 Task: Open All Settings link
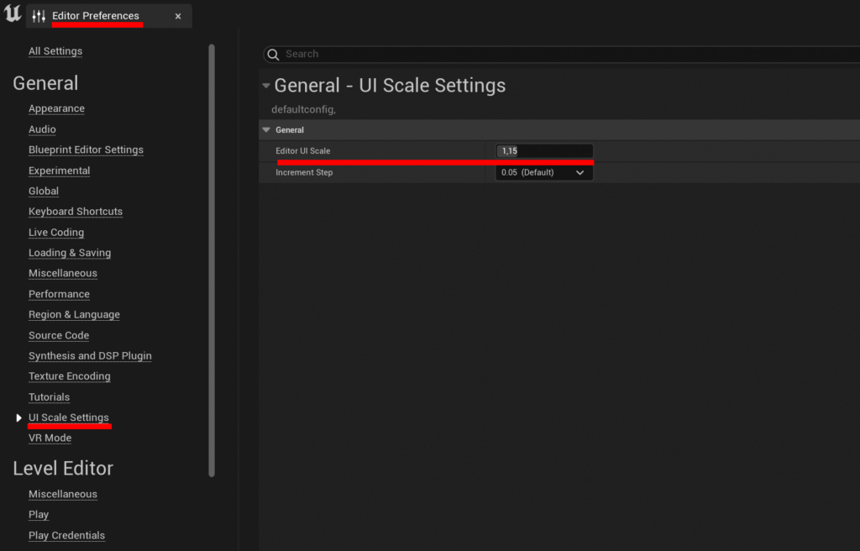tap(55, 51)
